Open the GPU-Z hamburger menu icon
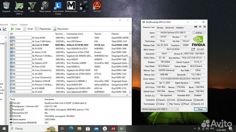Image resolution: width=236 pixels, height=132 pixels. pyautogui.click(x=205, y=27)
